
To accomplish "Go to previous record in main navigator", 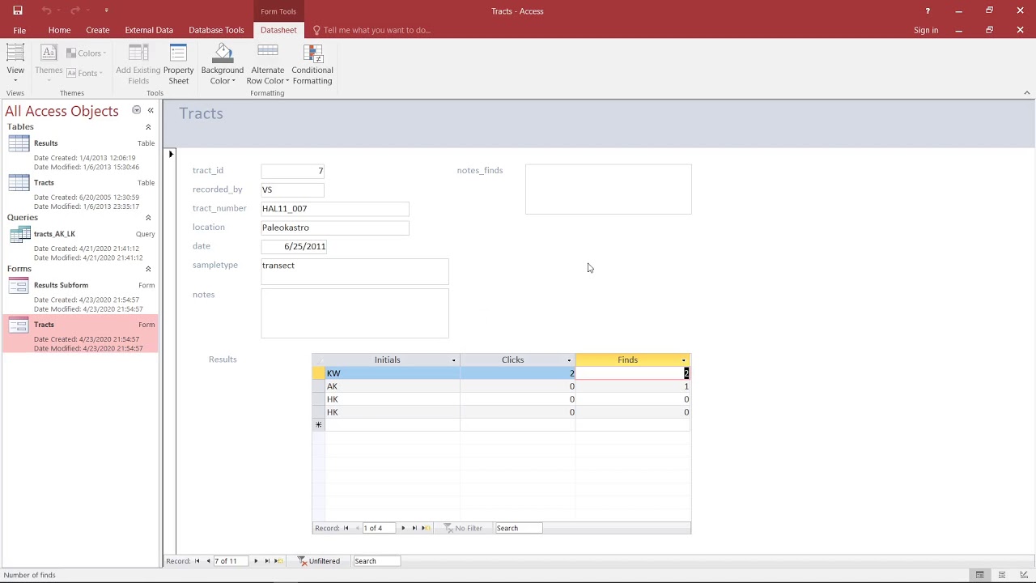I will tap(208, 561).
